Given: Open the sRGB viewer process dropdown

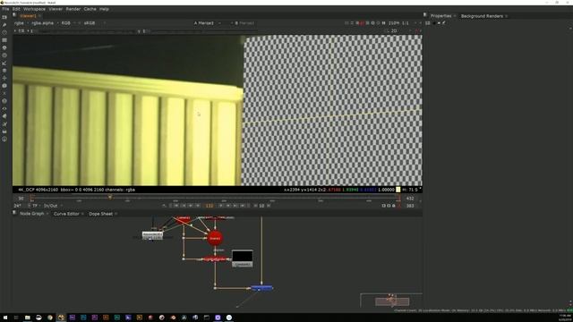Looking at the screenshot, I should point(91,23).
